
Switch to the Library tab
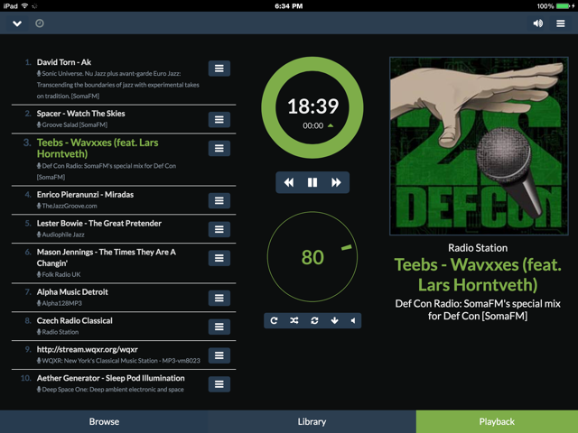pos(312,421)
